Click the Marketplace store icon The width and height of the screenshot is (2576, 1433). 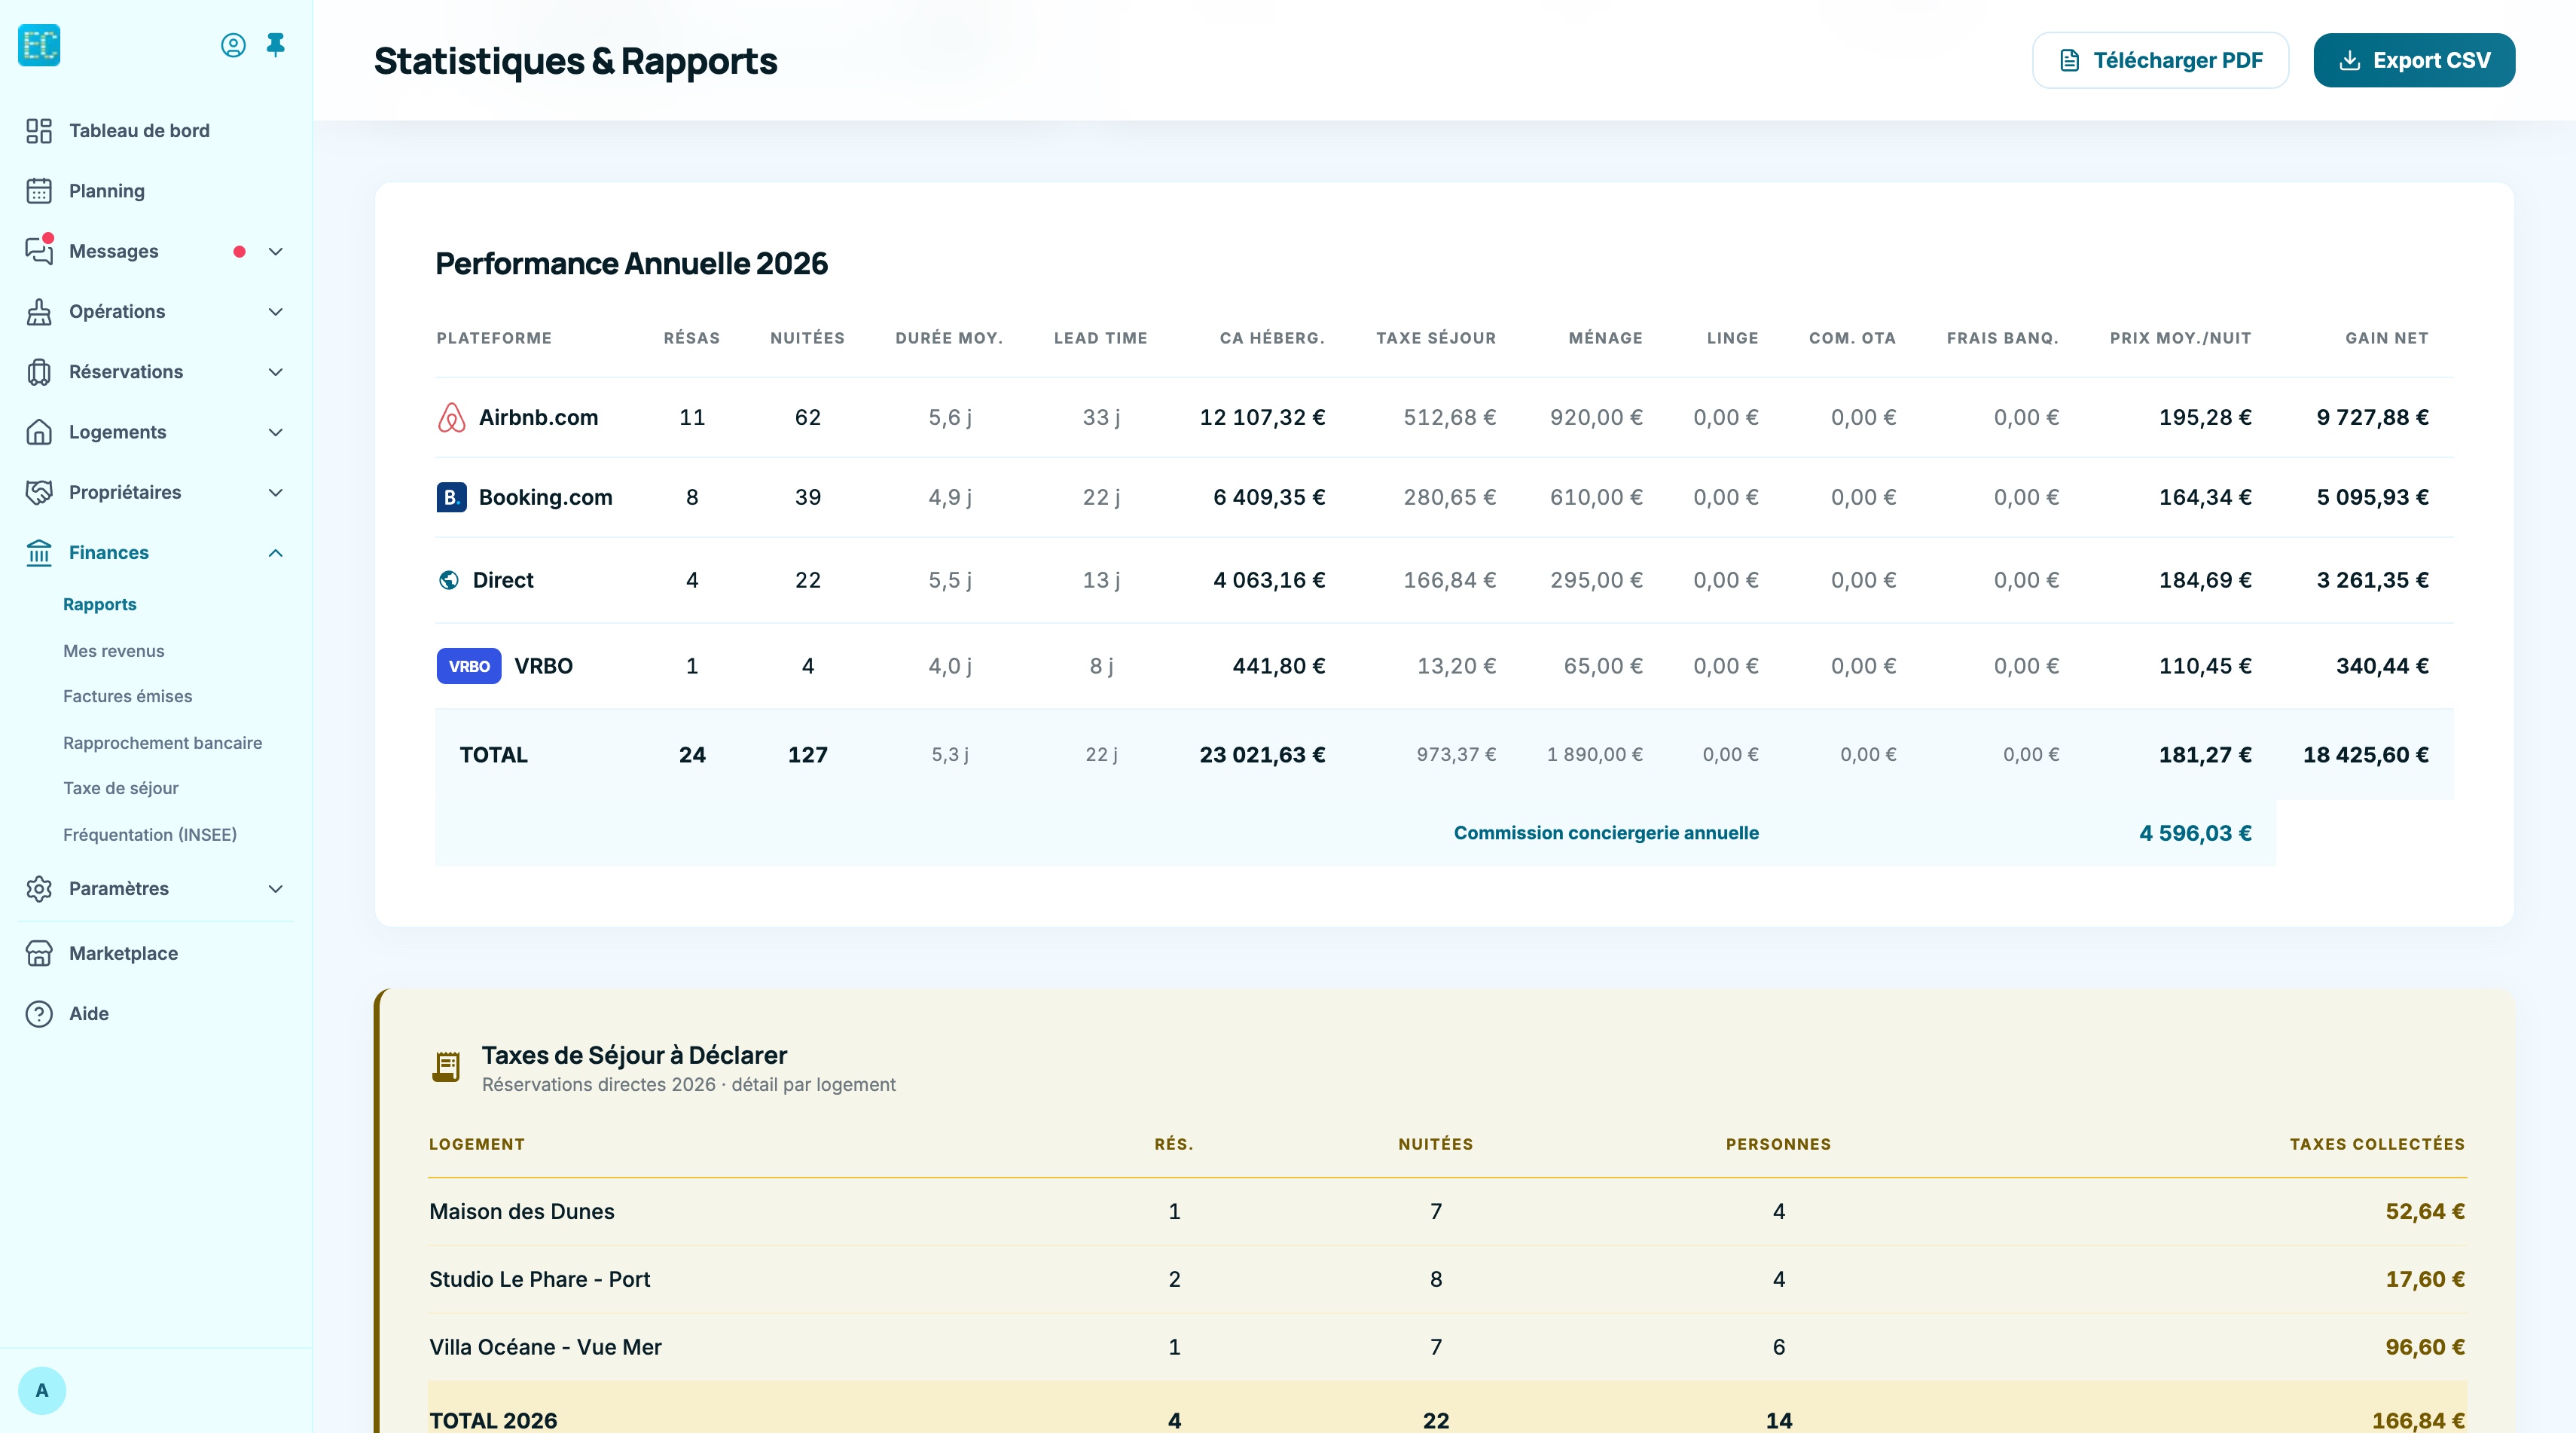tap(39, 954)
